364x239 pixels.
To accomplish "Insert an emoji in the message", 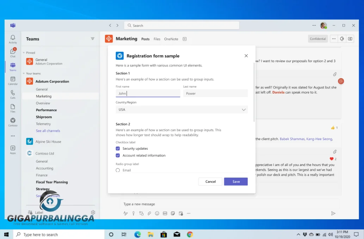I will click(x=157, y=213).
